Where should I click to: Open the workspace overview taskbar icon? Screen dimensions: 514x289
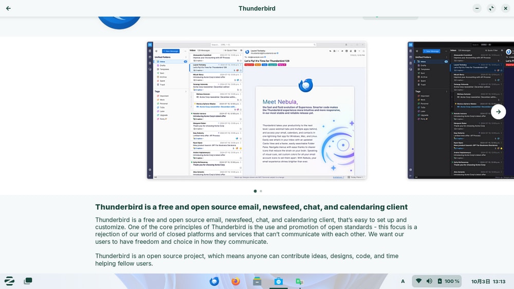[28, 281]
